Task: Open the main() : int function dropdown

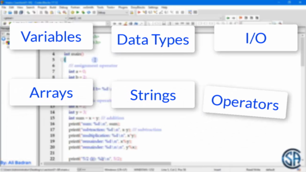Action: (145, 18)
